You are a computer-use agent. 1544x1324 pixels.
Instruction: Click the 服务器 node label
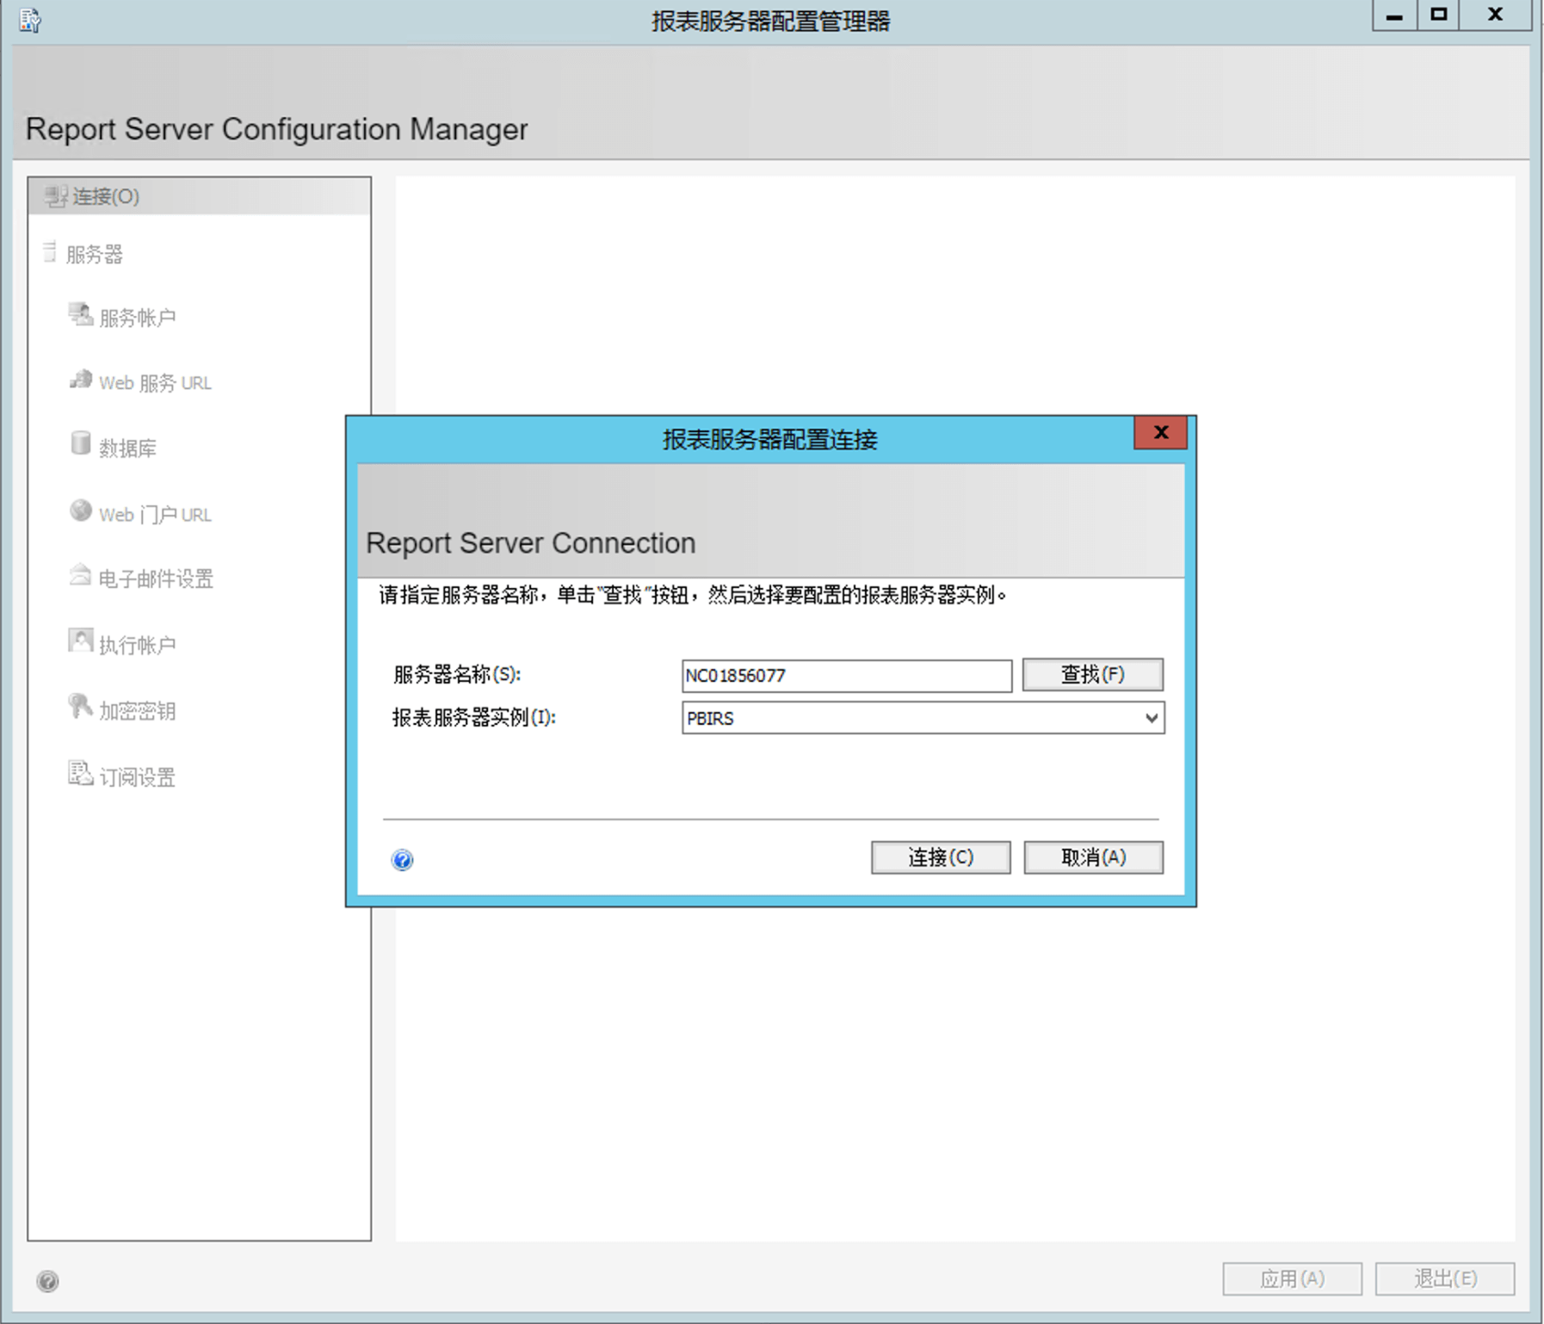[95, 255]
